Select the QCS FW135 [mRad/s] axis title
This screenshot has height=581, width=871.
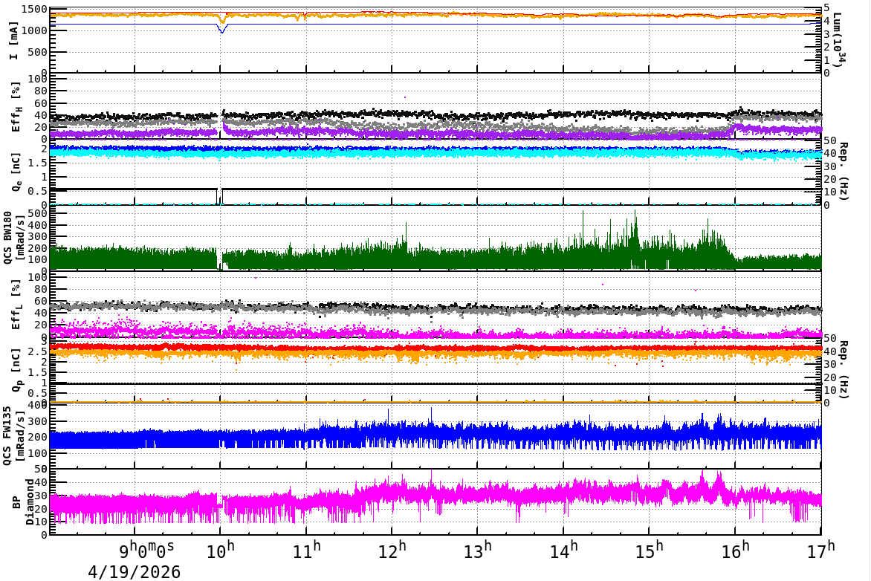click(x=14, y=436)
